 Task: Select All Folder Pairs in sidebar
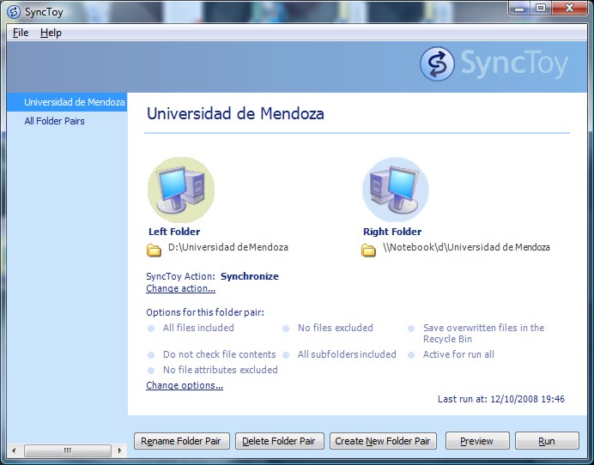pyautogui.click(x=54, y=121)
